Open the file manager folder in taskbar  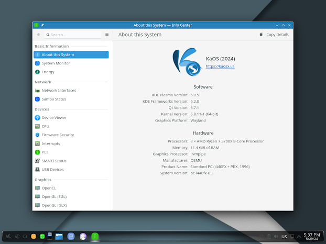pyautogui.click(x=59, y=236)
